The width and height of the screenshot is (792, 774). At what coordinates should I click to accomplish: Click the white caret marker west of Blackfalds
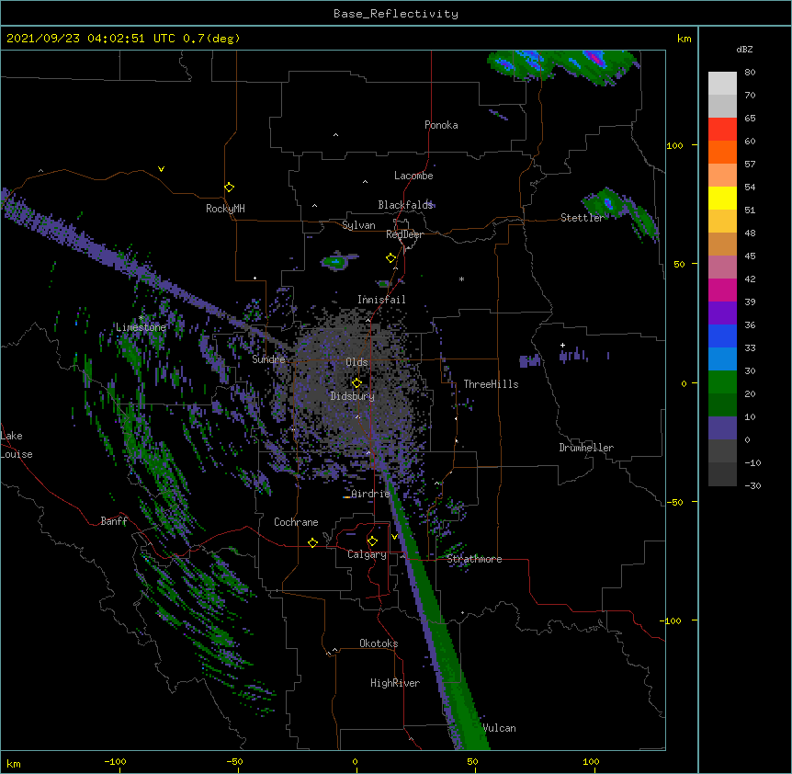314,206
